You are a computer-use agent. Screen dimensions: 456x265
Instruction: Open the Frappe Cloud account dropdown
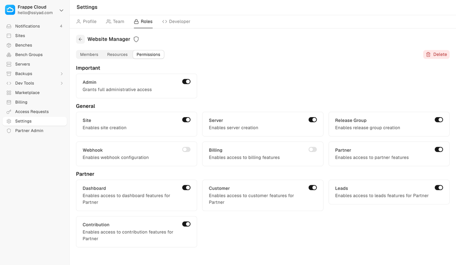(x=61, y=10)
